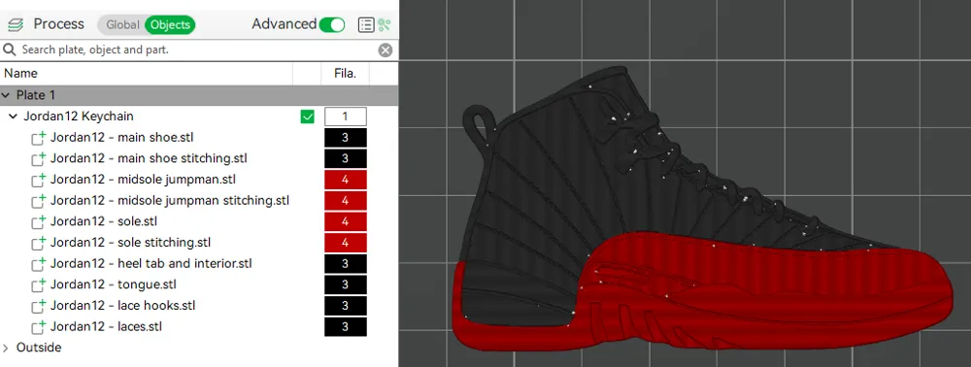Change laces.stl black filament 3 swatch

(345, 327)
